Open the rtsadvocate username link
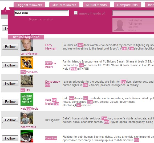 [28, 127]
